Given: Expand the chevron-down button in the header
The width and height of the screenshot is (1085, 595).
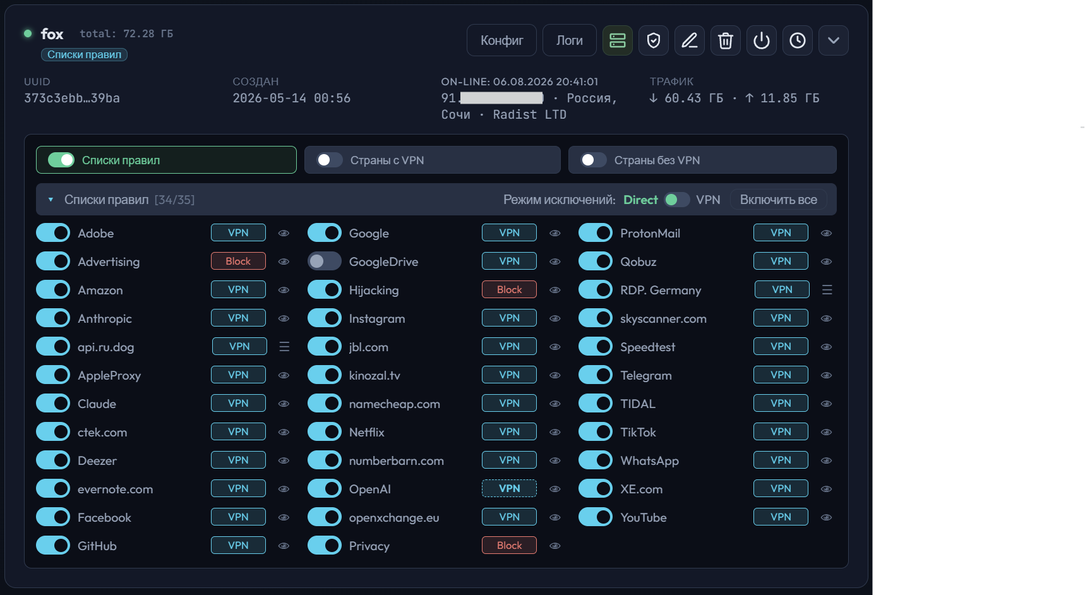Looking at the screenshot, I should 833,40.
